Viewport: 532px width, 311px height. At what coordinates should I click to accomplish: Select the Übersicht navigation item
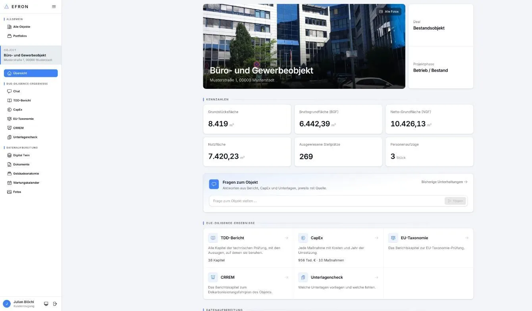coord(31,73)
